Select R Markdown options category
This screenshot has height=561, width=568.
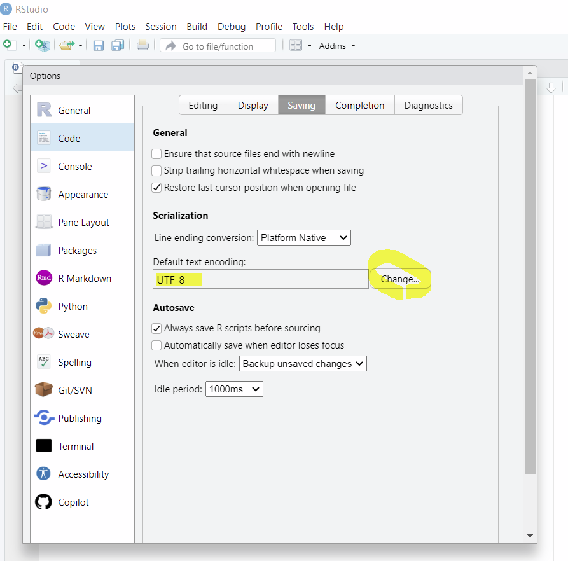coord(83,278)
